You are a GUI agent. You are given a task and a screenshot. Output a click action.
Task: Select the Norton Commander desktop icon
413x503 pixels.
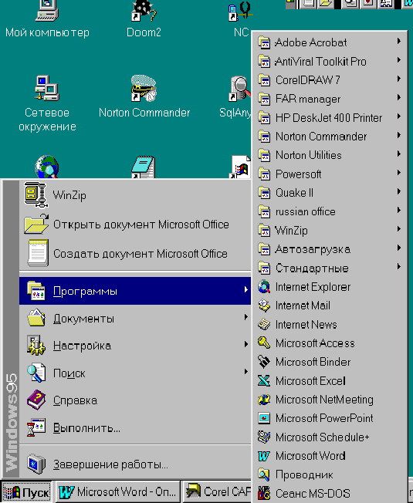pos(144,88)
